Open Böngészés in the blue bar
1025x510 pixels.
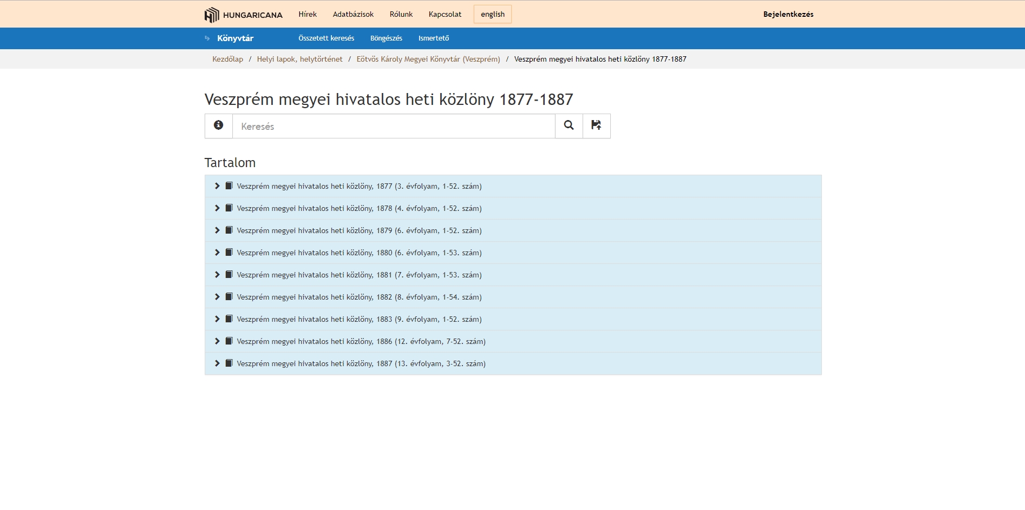[x=386, y=38]
